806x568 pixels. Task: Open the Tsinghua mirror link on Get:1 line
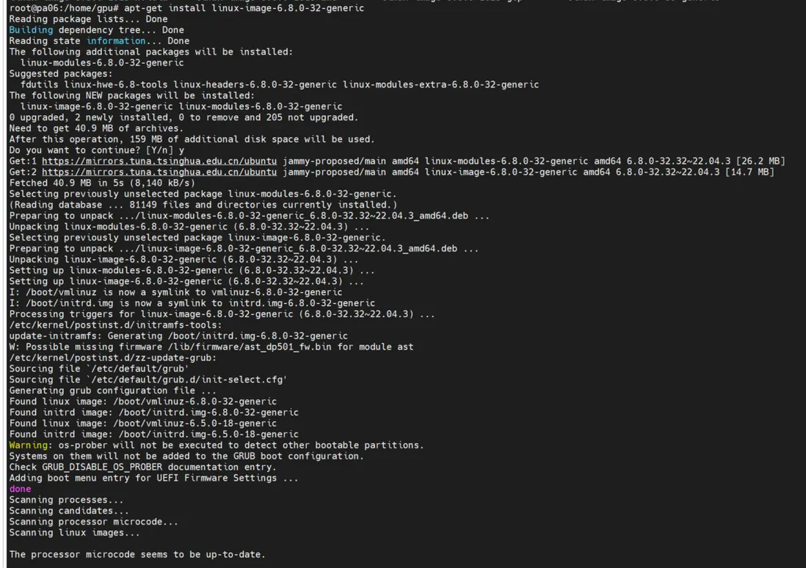pos(159,161)
